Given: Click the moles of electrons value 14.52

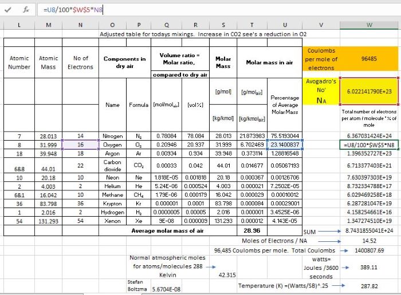Looking at the screenshot, I should click(x=369, y=241).
